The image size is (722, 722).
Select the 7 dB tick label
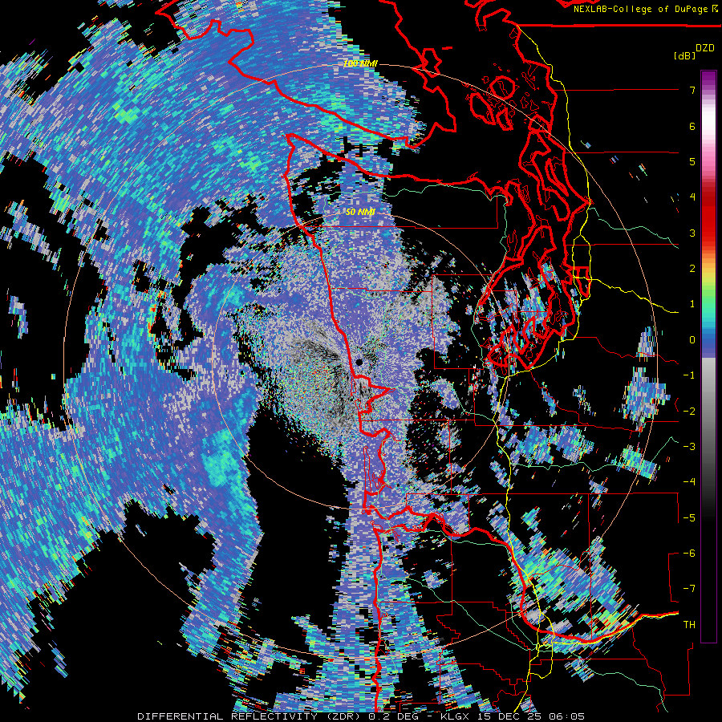click(x=692, y=90)
